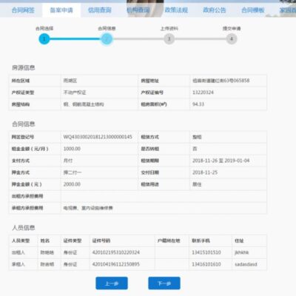Click the delivery date 2018-11-25

point(205,172)
